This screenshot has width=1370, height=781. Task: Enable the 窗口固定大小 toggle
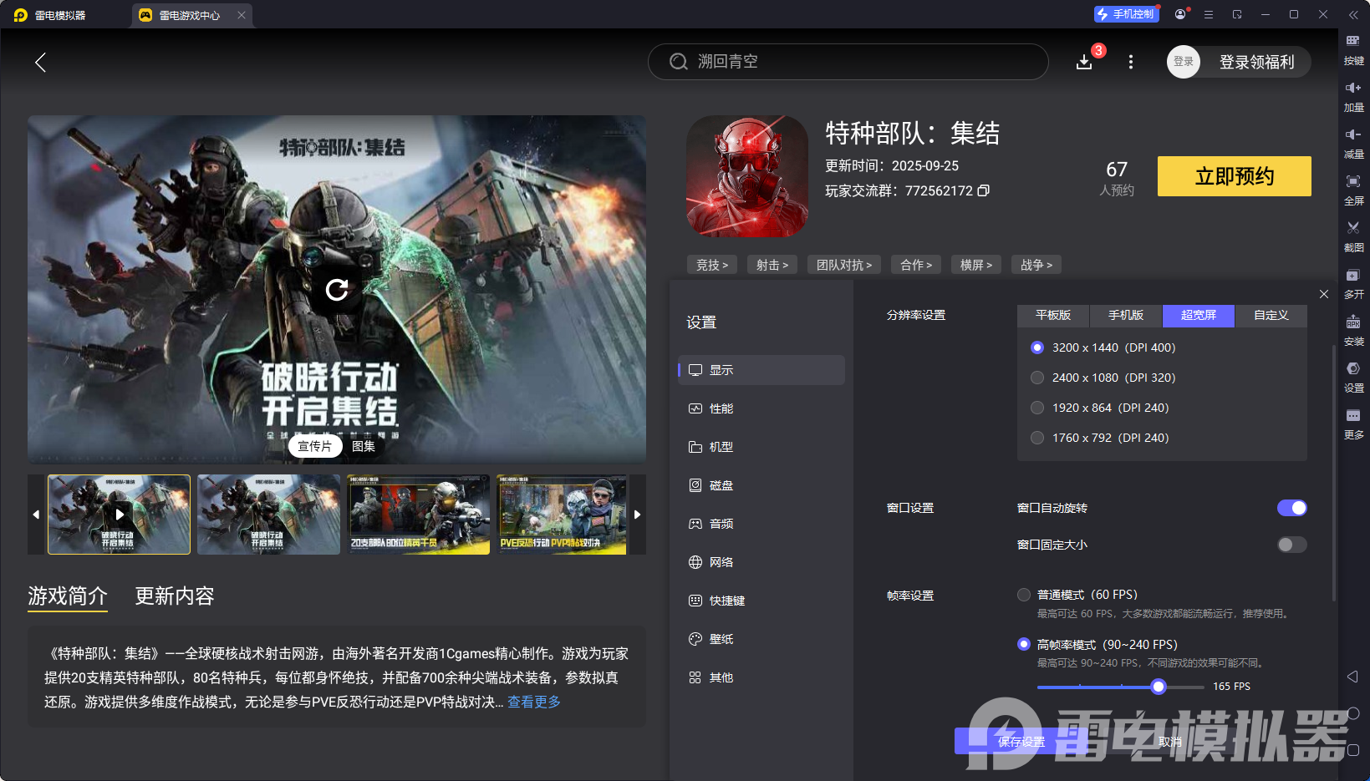(x=1291, y=544)
